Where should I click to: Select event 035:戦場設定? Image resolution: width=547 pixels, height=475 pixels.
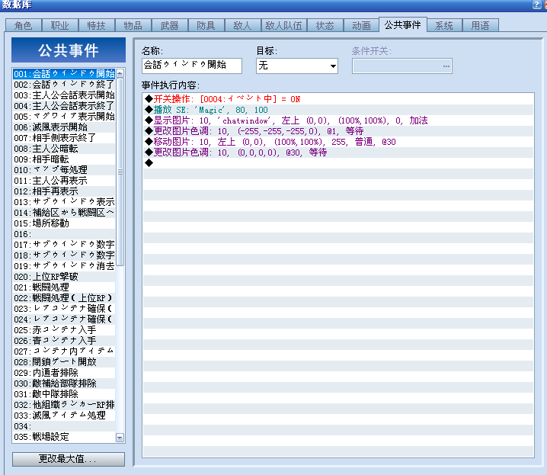(64, 437)
